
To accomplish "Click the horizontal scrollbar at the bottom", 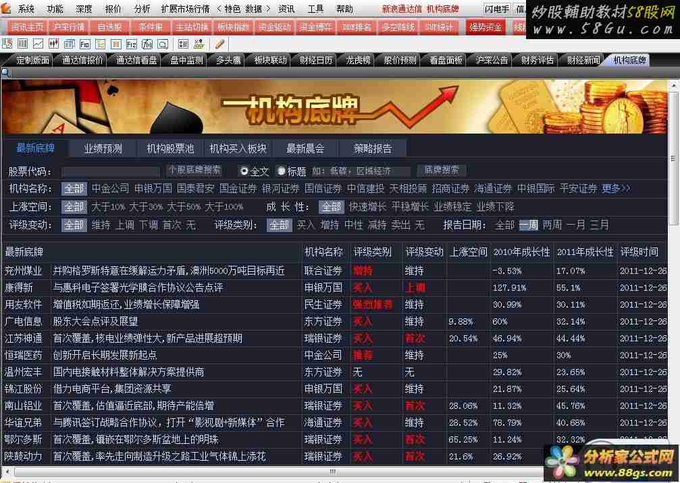I will pyautogui.click(x=332, y=472).
